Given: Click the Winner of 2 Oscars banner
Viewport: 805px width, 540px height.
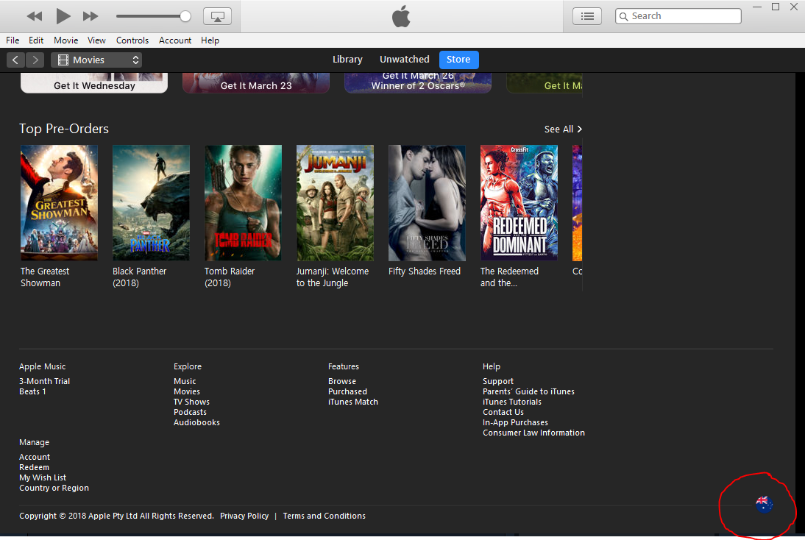Looking at the screenshot, I should pyautogui.click(x=418, y=83).
